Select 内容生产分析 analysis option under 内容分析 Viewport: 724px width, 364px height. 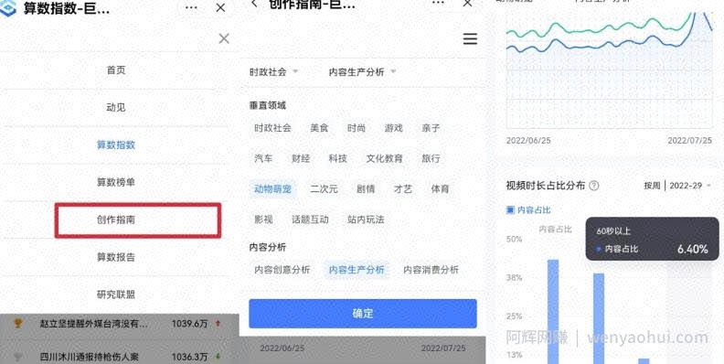pos(357,270)
